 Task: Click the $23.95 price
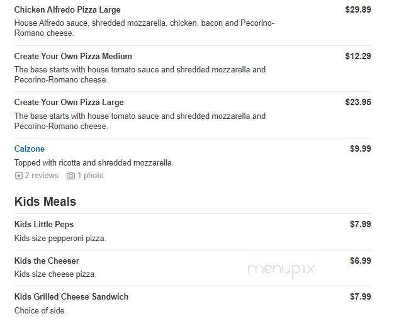(x=358, y=103)
